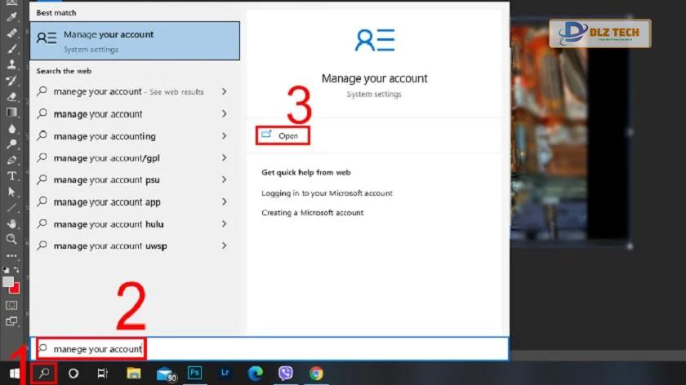The image size is (686, 385).
Task: Select the Clone Stamp tool
Action: click(11, 64)
